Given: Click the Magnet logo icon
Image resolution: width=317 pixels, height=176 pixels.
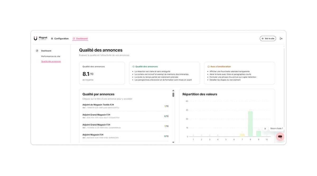Looking at the screenshot, I should (35, 39).
